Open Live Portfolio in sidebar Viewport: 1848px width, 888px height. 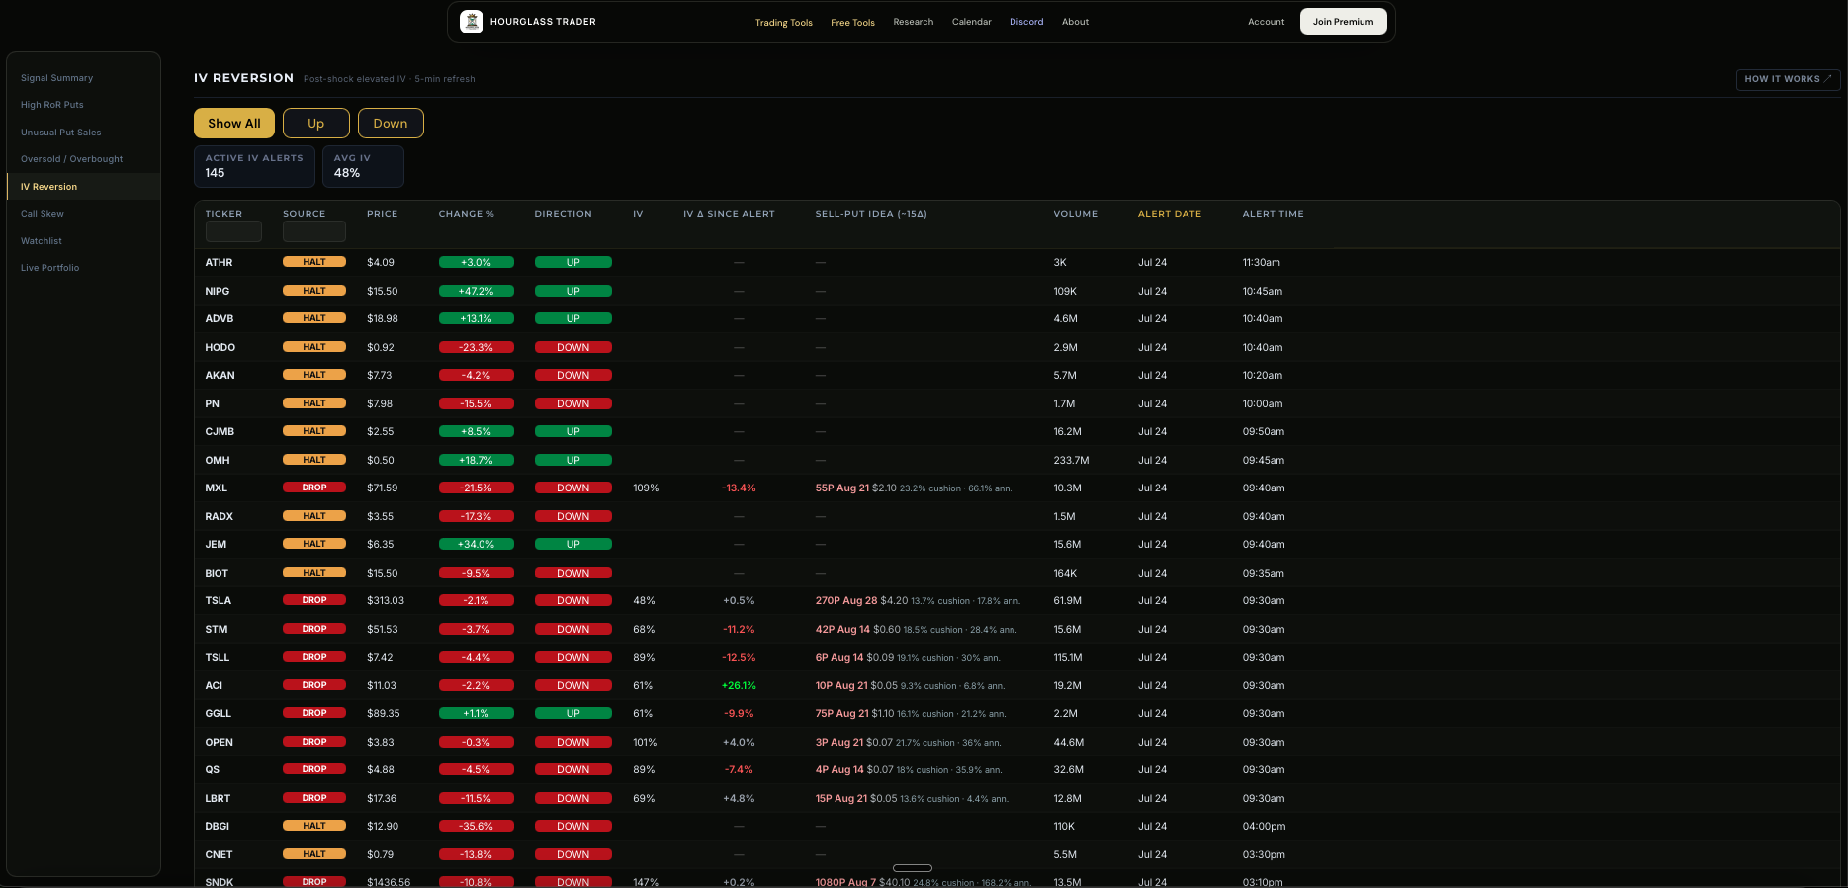50,268
